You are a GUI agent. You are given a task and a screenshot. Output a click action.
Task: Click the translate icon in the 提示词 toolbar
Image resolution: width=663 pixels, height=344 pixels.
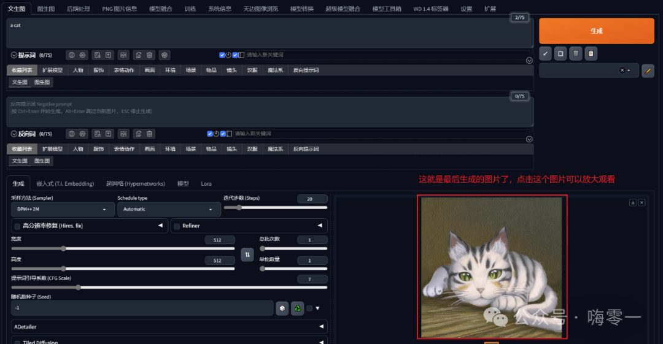(x=123, y=55)
